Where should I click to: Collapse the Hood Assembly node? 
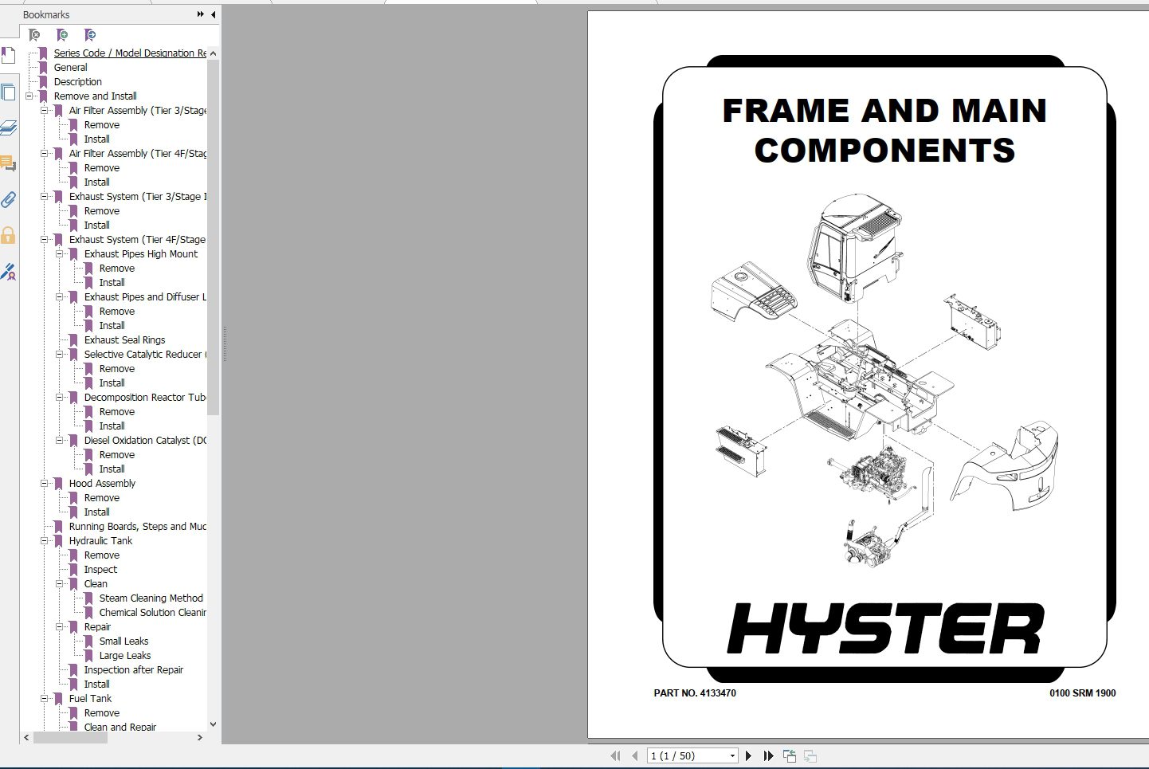click(x=45, y=484)
